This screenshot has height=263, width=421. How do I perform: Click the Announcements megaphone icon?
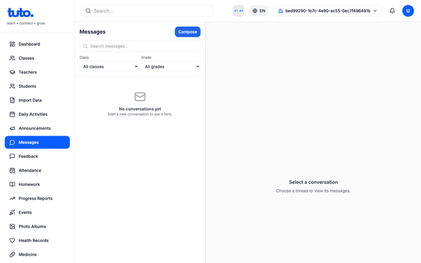click(12, 128)
